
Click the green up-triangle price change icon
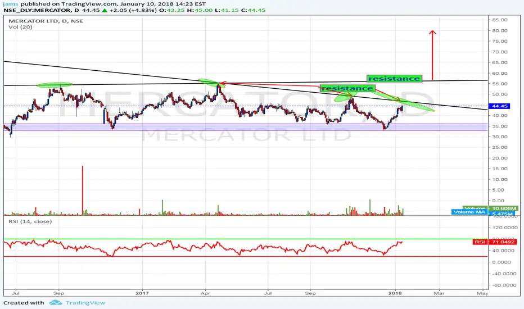tap(105, 10)
